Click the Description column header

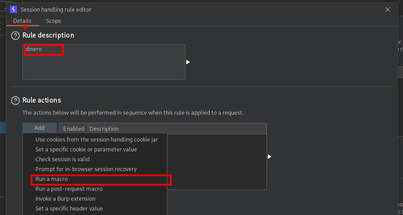coord(104,129)
